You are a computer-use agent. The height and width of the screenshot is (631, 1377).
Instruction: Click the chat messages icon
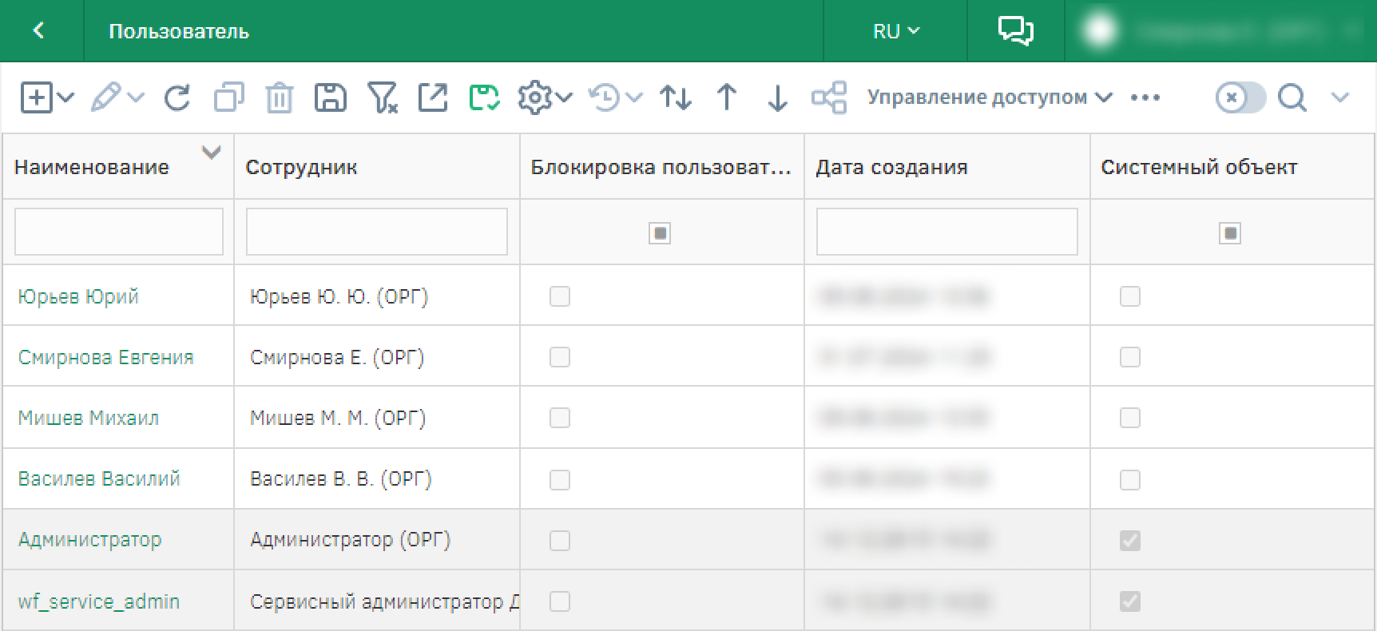coord(1015,31)
